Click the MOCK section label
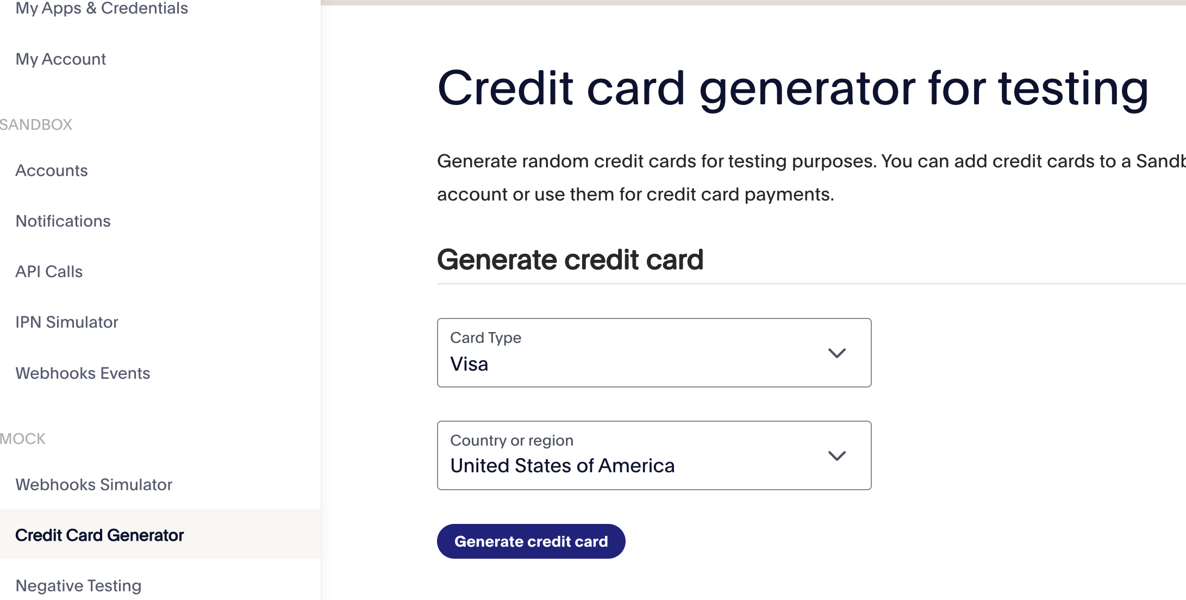The width and height of the screenshot is (1186, 600). pos(23,439)
